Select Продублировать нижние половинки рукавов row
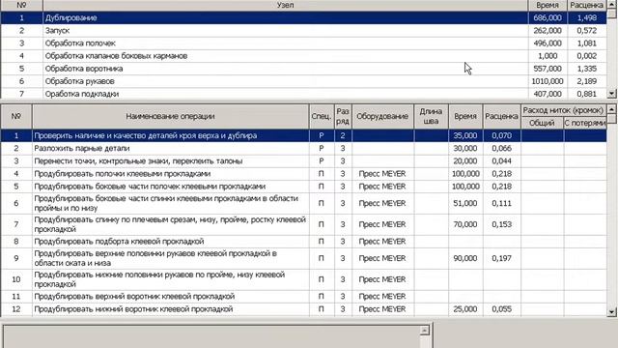Screen dimensions: 618x348 tap(303, 279)
